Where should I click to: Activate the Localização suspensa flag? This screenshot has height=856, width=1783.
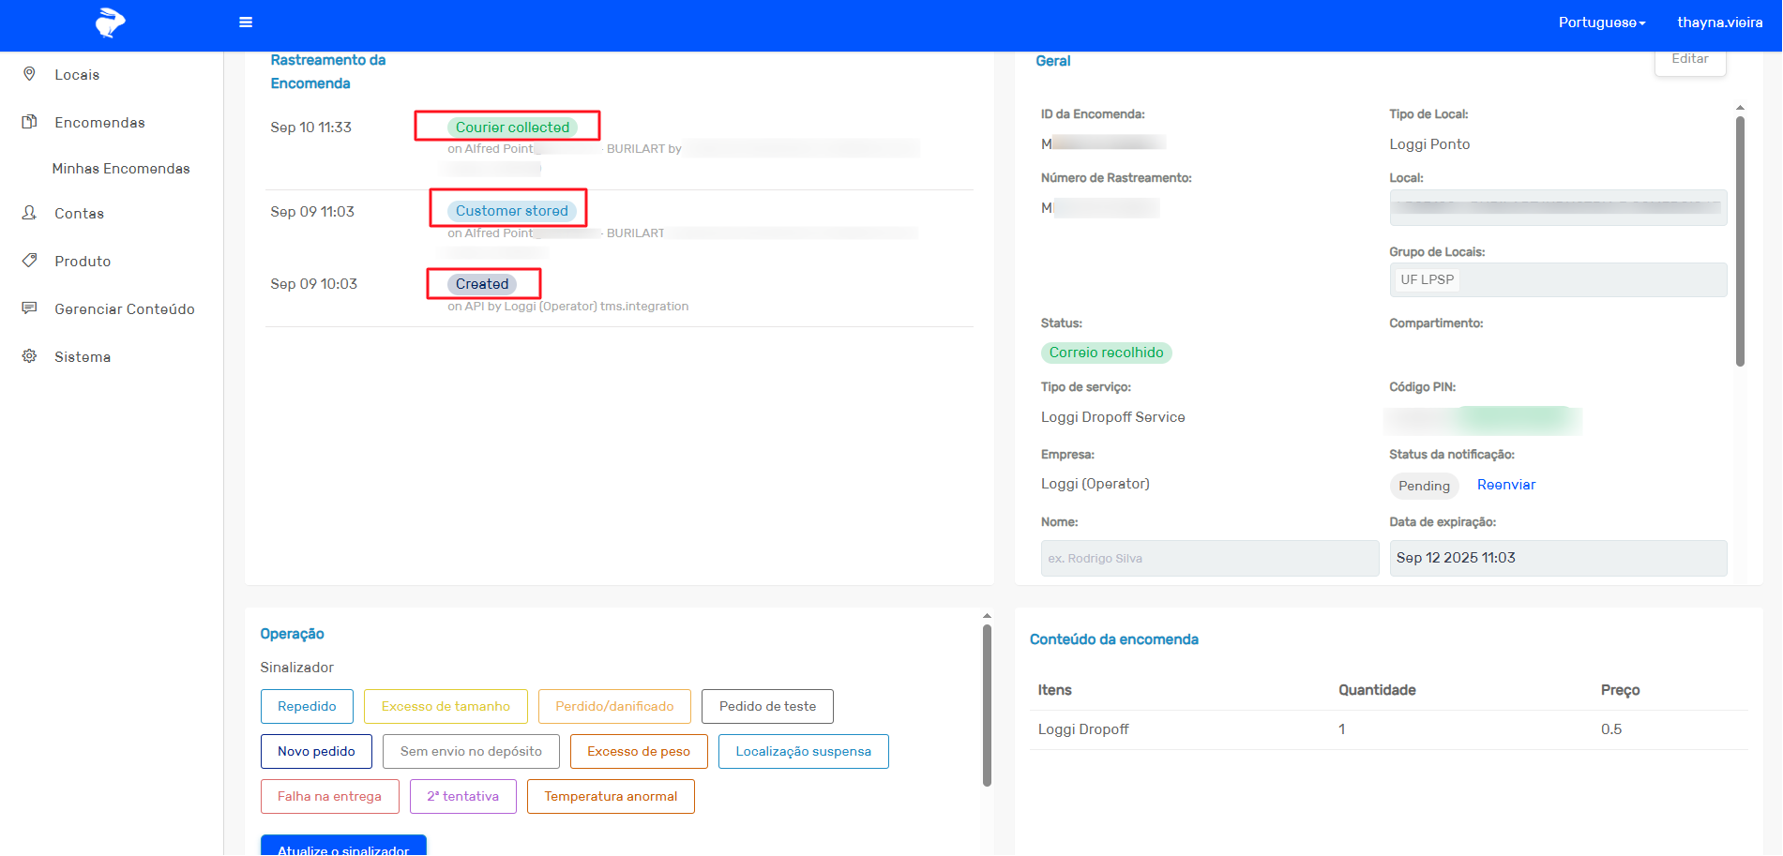point(803,751)
